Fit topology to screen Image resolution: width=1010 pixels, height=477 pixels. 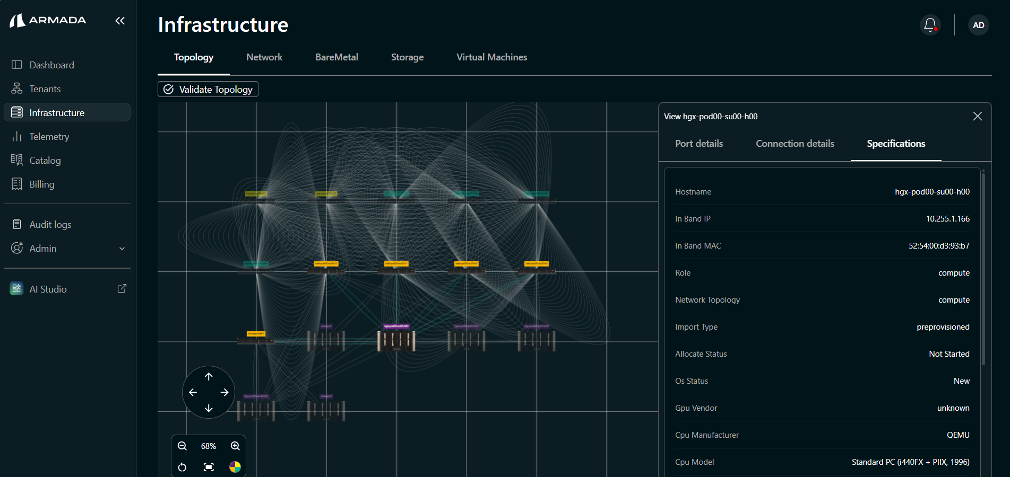[209, 467]
